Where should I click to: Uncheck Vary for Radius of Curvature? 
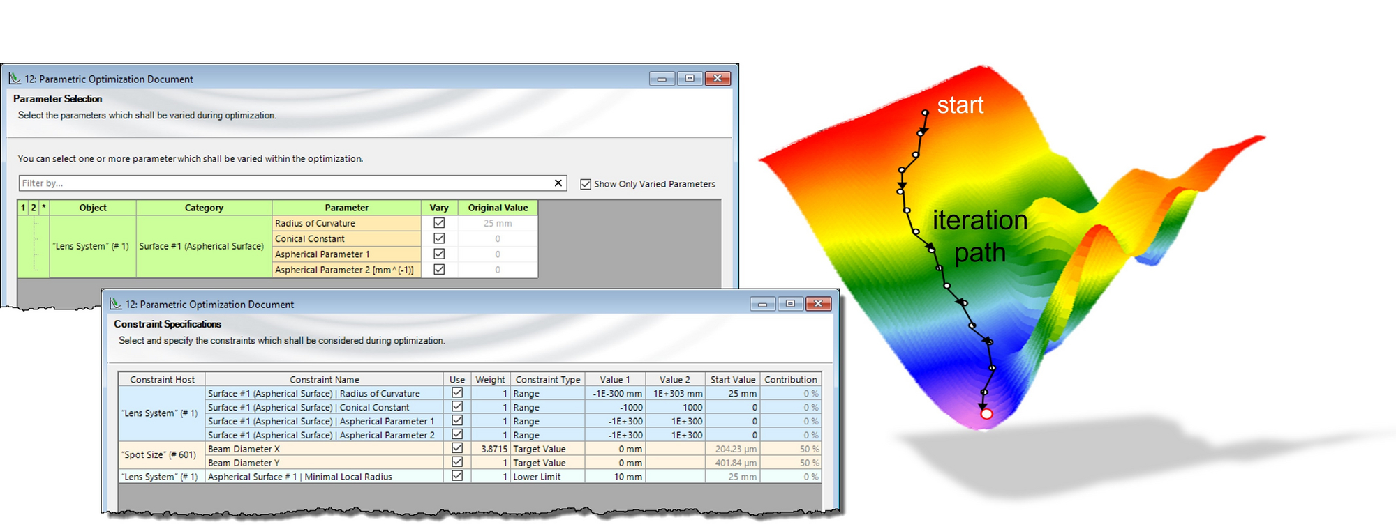(x=439, y=223)
